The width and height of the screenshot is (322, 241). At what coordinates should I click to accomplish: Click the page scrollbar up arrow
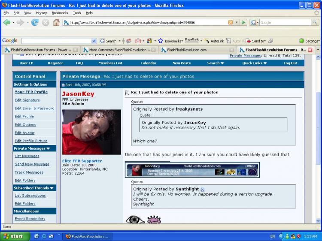click(x=318, y=57)
